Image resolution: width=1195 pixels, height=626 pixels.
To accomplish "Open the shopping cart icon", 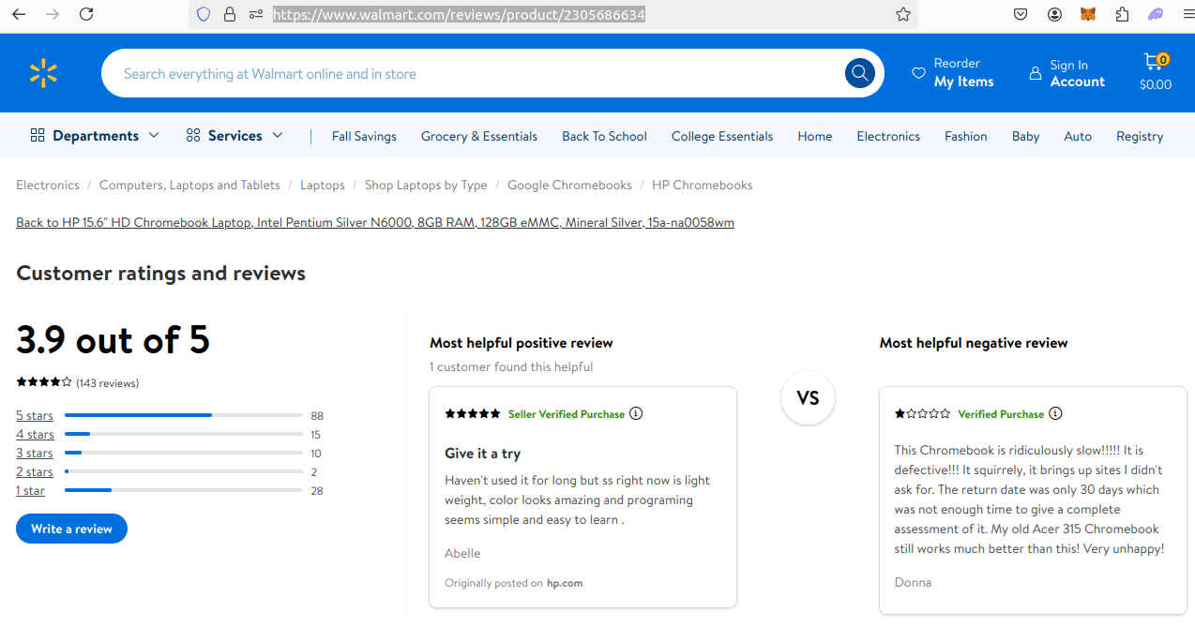I will 1154,62.
